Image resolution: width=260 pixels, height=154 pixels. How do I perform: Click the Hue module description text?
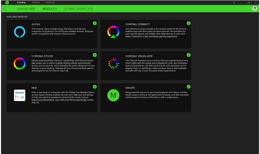(63, 97)
